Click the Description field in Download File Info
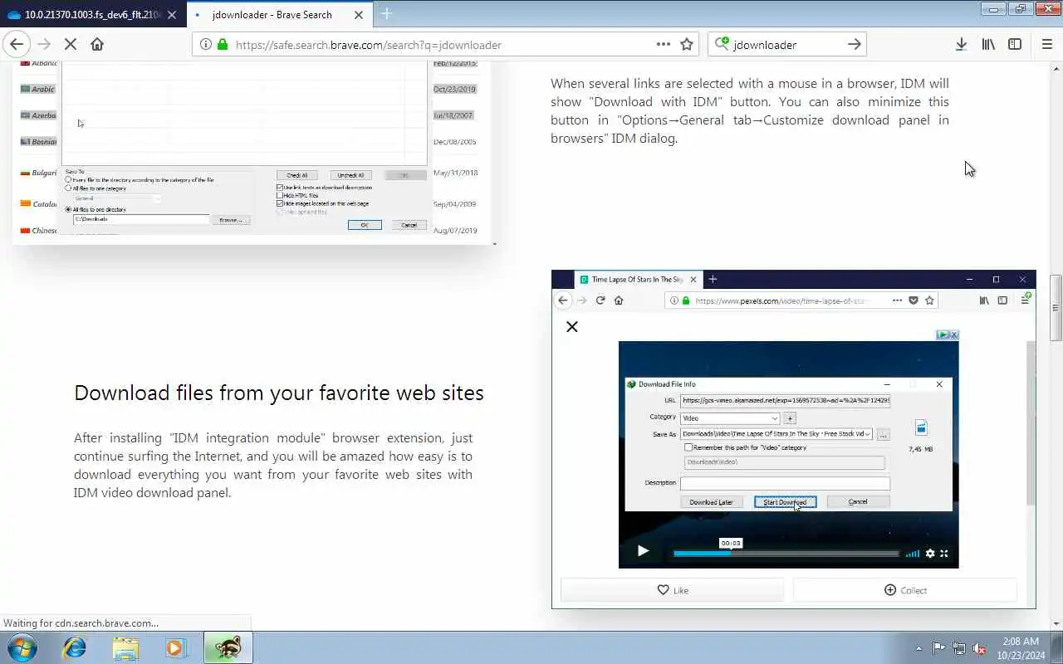Screen dimensions: 1063x664 point(785,482)
